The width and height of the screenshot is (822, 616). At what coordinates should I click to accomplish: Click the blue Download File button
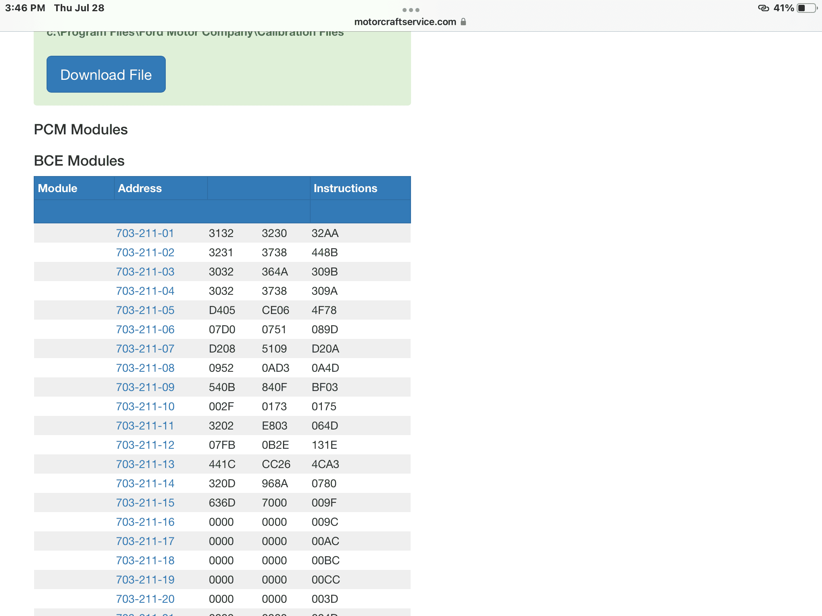[x=106, y=74]
